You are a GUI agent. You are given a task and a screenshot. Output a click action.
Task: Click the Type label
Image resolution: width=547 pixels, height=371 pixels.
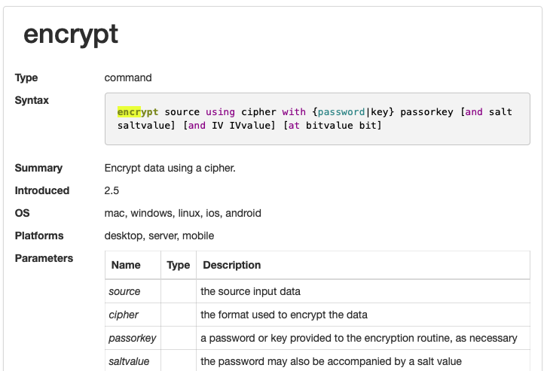(26, 78)
